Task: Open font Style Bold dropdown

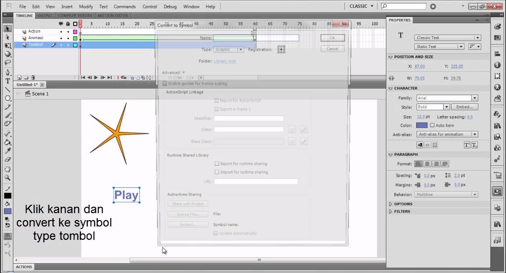Action: coord(433,107)
